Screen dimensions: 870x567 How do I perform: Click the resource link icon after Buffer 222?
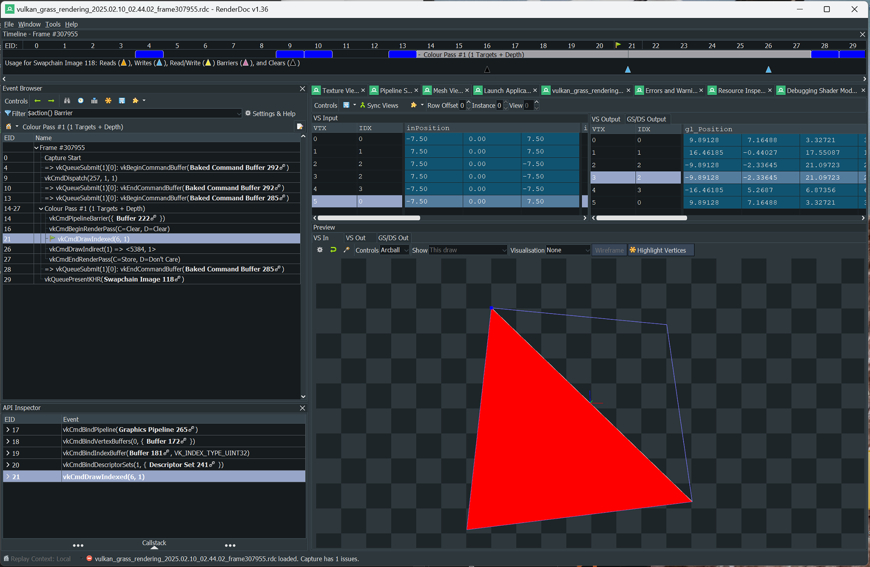click(154, 218)
